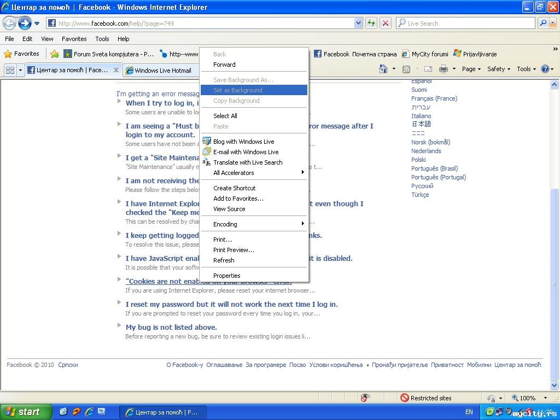This screenshot has width=560, height=420.
Task: Click the Приватност footer link
Action: (447, 365)
